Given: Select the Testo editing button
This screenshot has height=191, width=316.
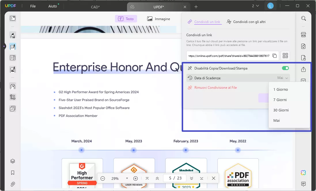Looking at the screenshot, I should click(x=126, y=19).
